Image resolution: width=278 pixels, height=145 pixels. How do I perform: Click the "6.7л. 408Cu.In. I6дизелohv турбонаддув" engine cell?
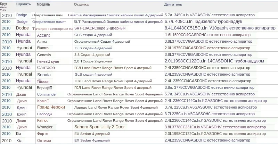pyautogui.click(x=203, y=22)
